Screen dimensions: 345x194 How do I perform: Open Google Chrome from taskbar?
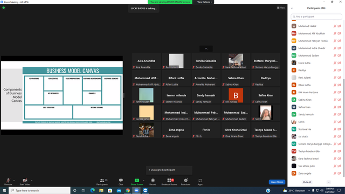[x=128, y=190]
